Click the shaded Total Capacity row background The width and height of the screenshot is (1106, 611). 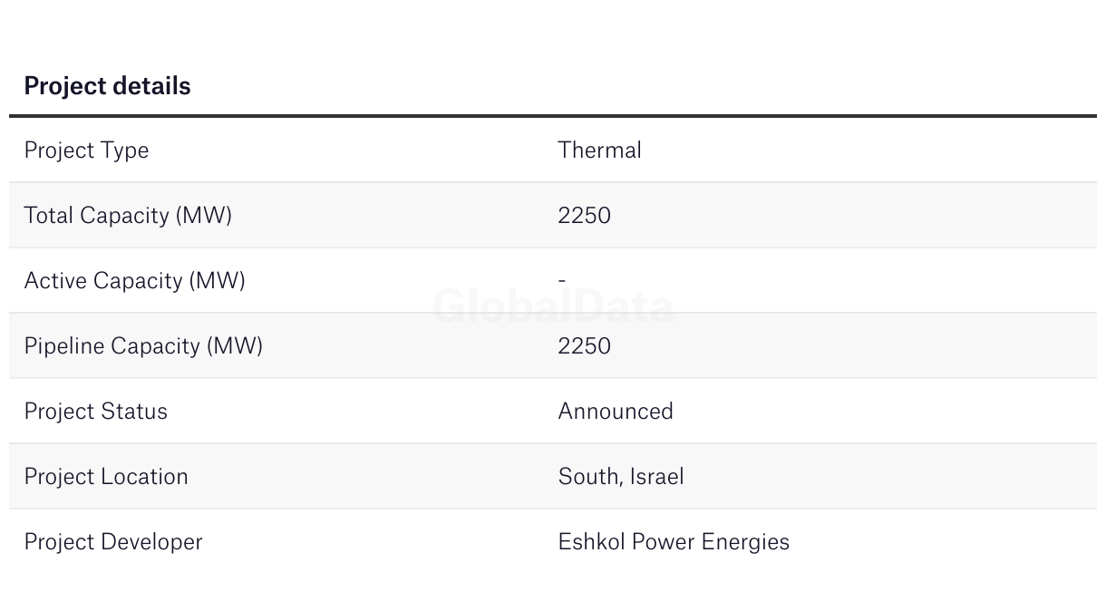pos(553,215)
